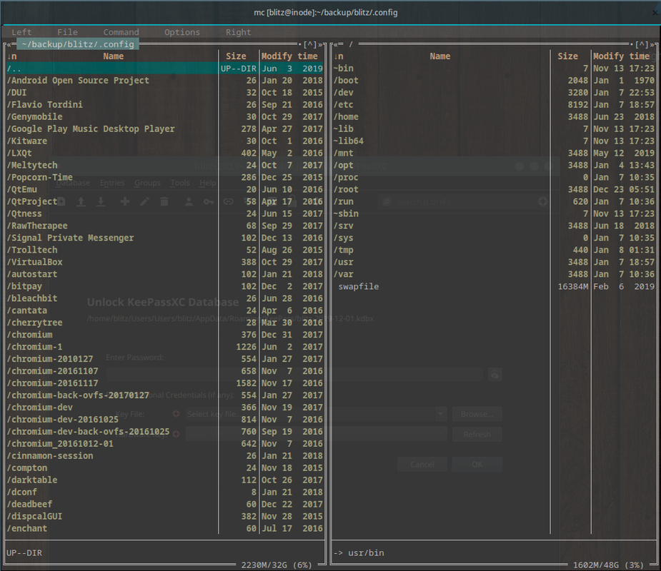Select the /LXQt directory
The image size is (661, 571).
(x=165, y=153)
